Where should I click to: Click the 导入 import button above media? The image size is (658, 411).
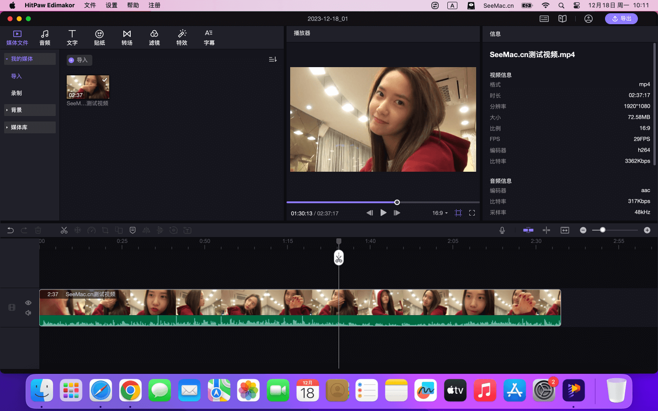click(x=79, y=60)
